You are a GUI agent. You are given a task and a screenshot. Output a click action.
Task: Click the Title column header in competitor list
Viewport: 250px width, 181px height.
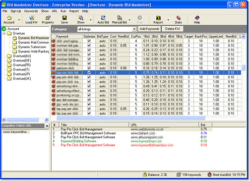coord(94,125)
